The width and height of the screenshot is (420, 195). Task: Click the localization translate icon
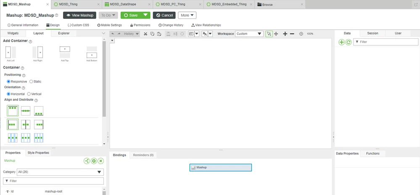(x=205, y=34)
